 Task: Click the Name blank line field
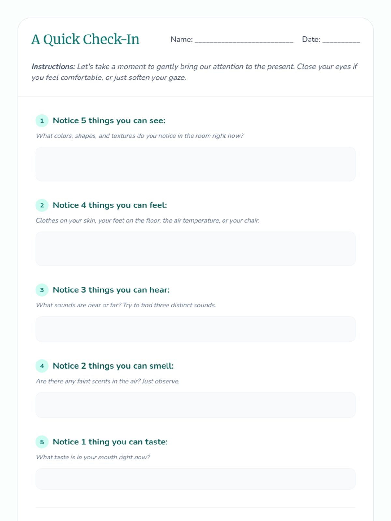coord(244,40)
